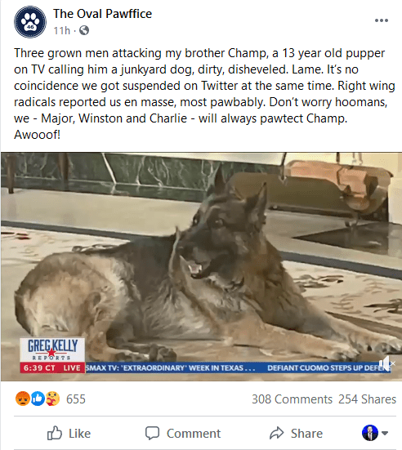Like the post with the thumbs-up button
This screenshot has width=402, height=450.
[69, 433]
